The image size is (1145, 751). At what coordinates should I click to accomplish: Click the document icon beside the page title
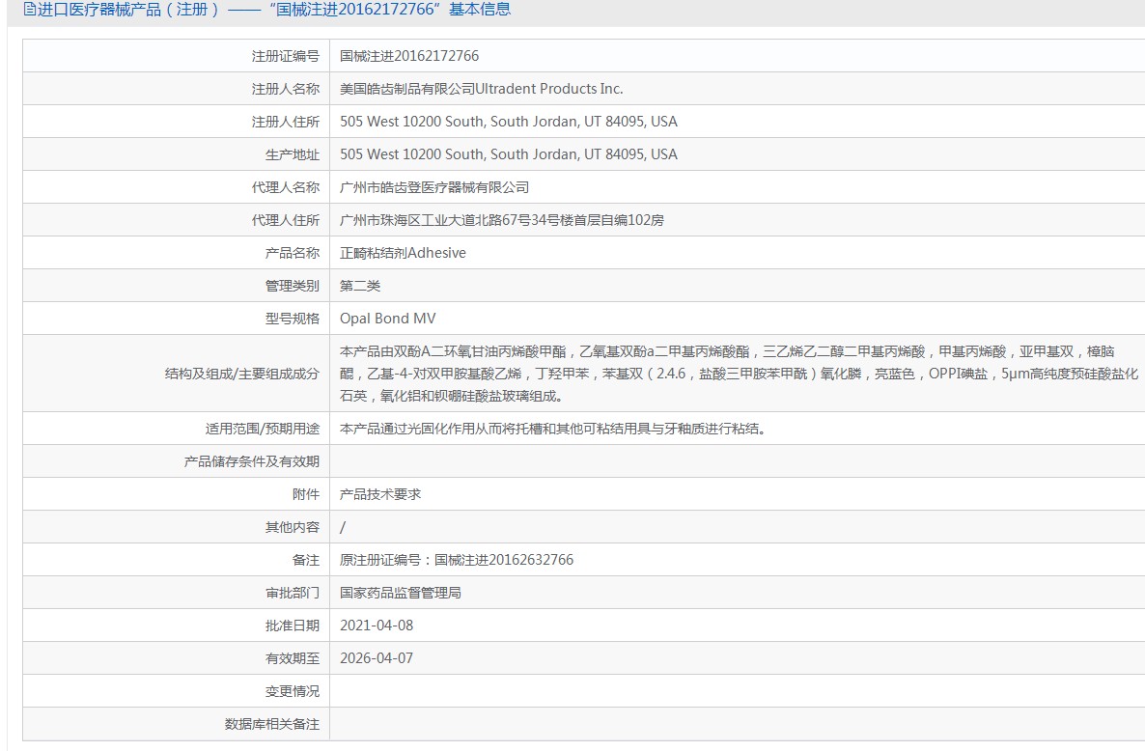[29, 10]
